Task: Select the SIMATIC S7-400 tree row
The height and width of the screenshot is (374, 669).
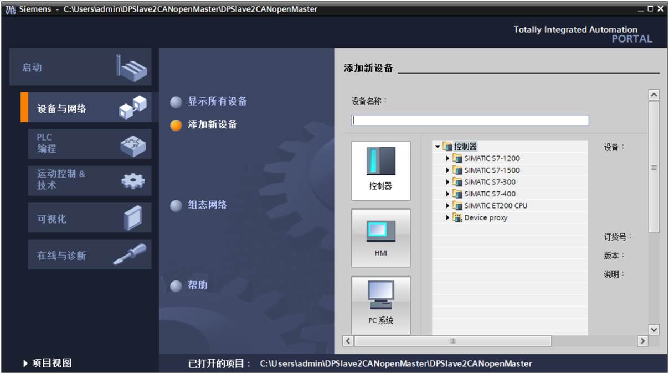Action: (510, 194)
